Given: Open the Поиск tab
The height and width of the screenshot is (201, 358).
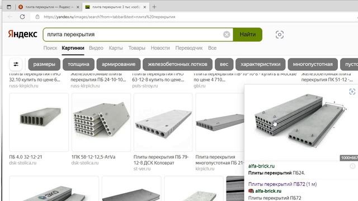Looking at the screenshot, I should coord(50,48).
